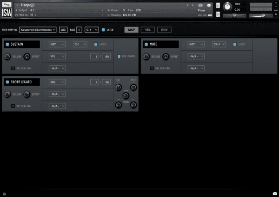Screen dimensions: 279x197
Task: Click the wrench edit icon
Action: pyautogui.click(x=7, y=5)
